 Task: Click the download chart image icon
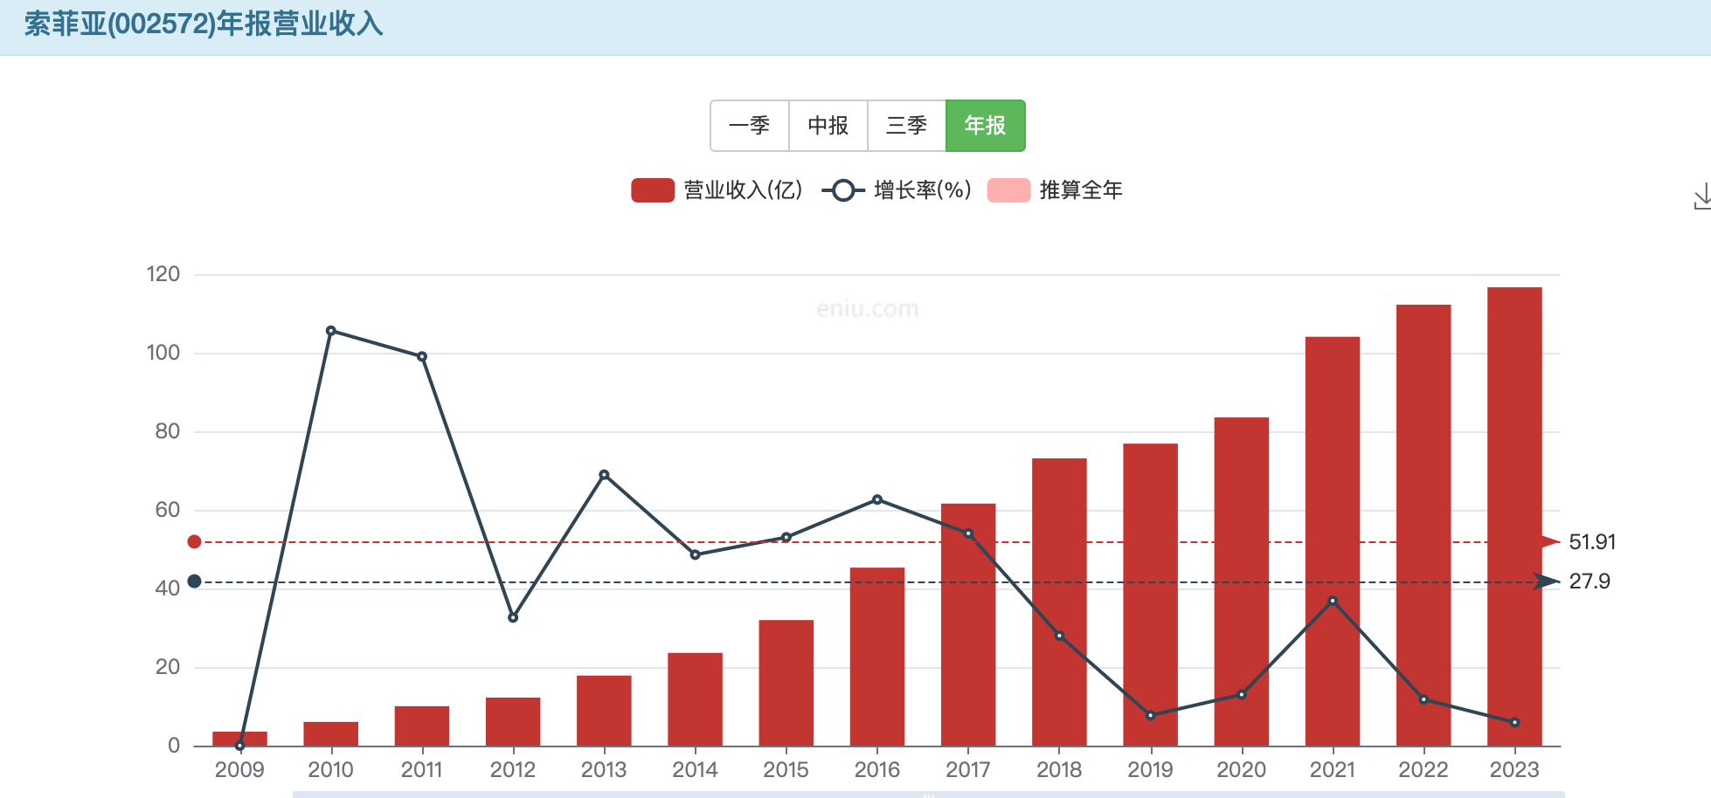pos(1702,197)
